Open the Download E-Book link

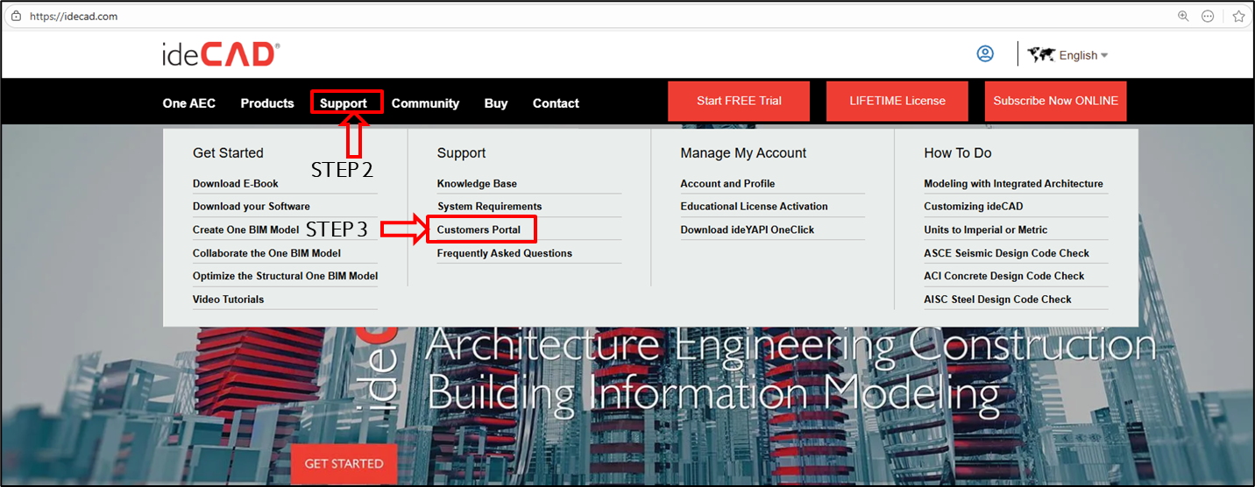(236, 184)
